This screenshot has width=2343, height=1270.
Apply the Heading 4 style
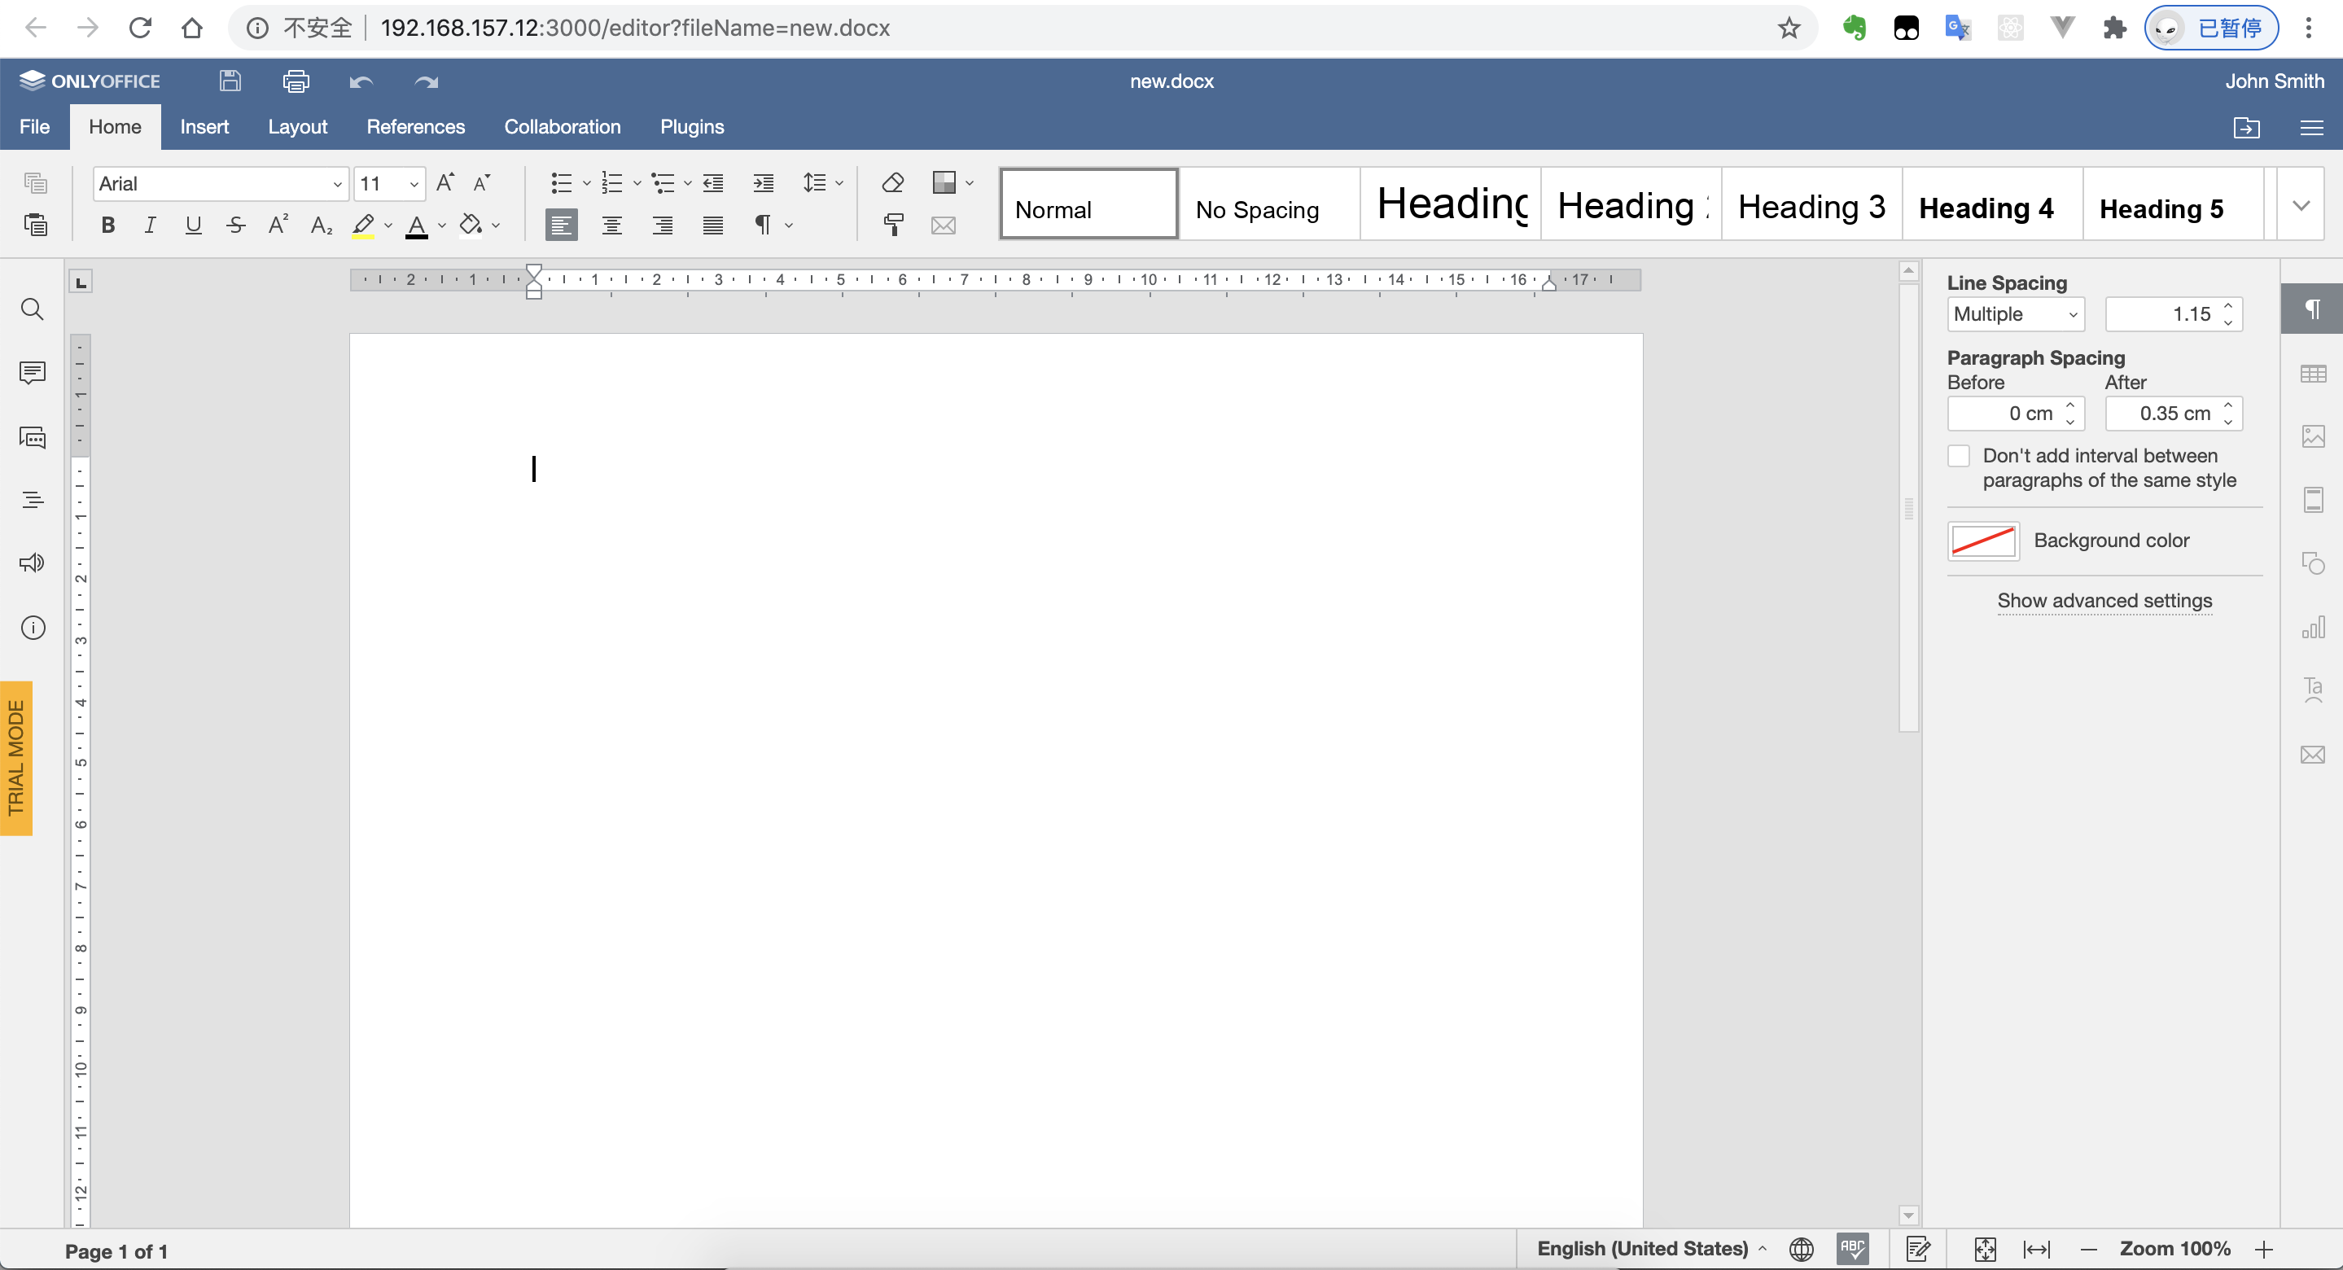[1986, 208]
